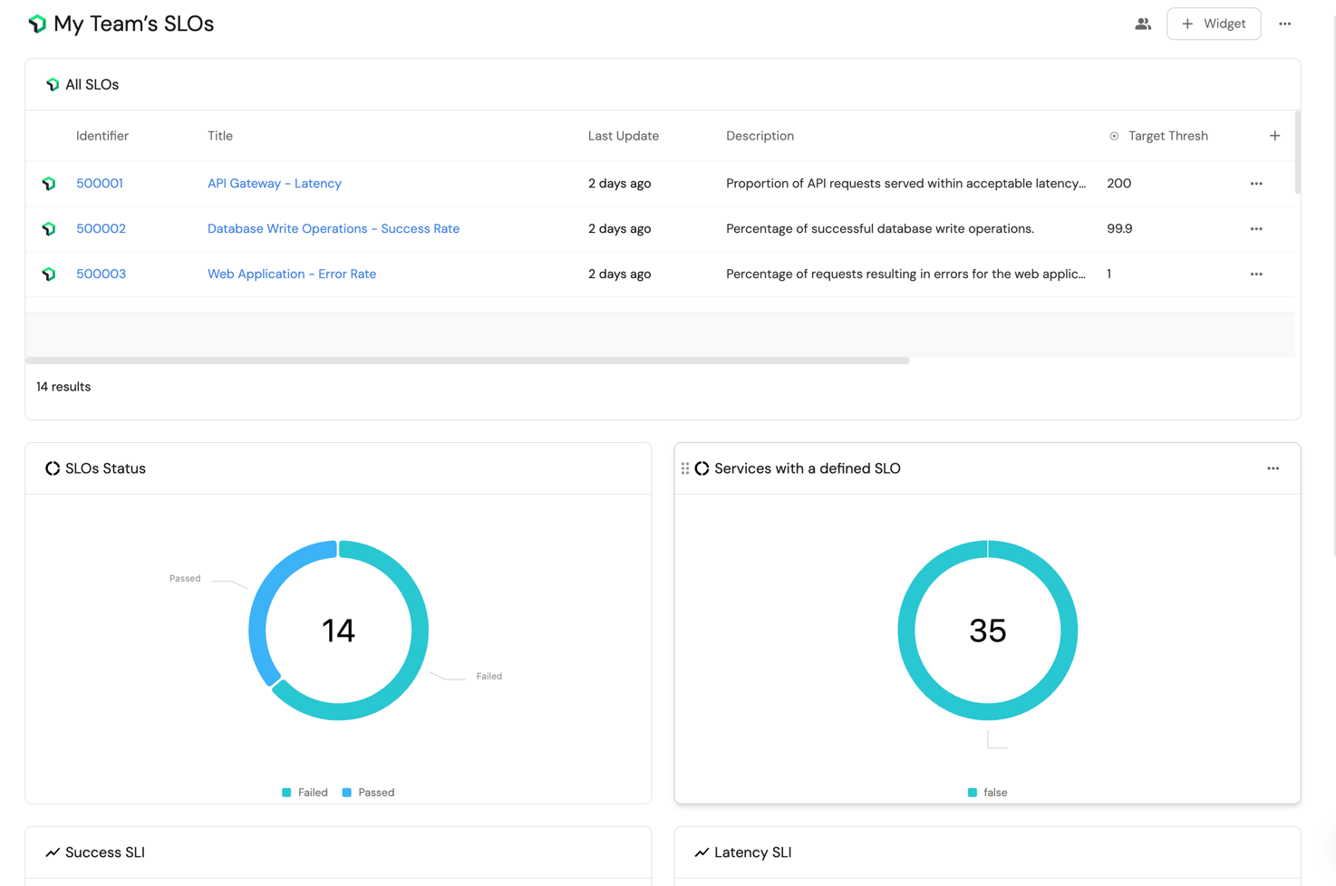Click the Target Thresh column header

[1167, 136]
